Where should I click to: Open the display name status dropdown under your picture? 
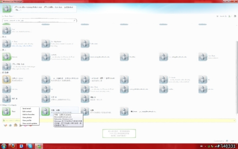pos(8,16)
